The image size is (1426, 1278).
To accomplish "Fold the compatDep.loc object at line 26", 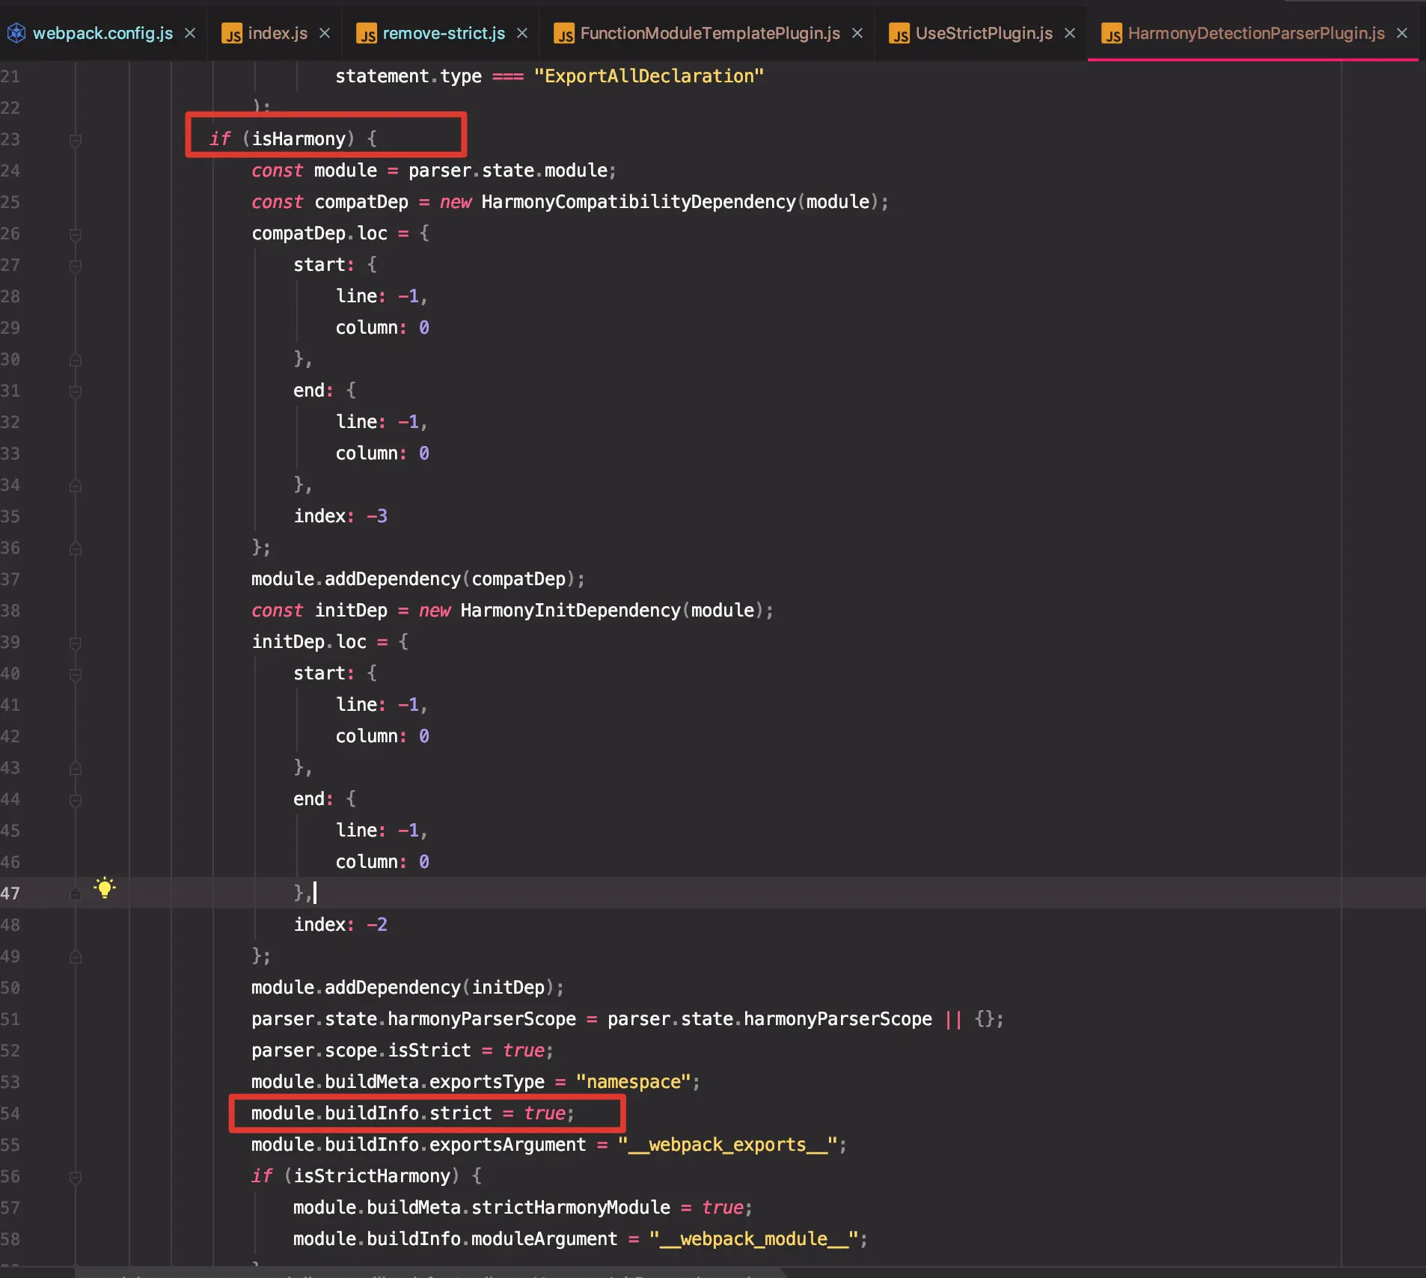I will (x=76, y=234).
